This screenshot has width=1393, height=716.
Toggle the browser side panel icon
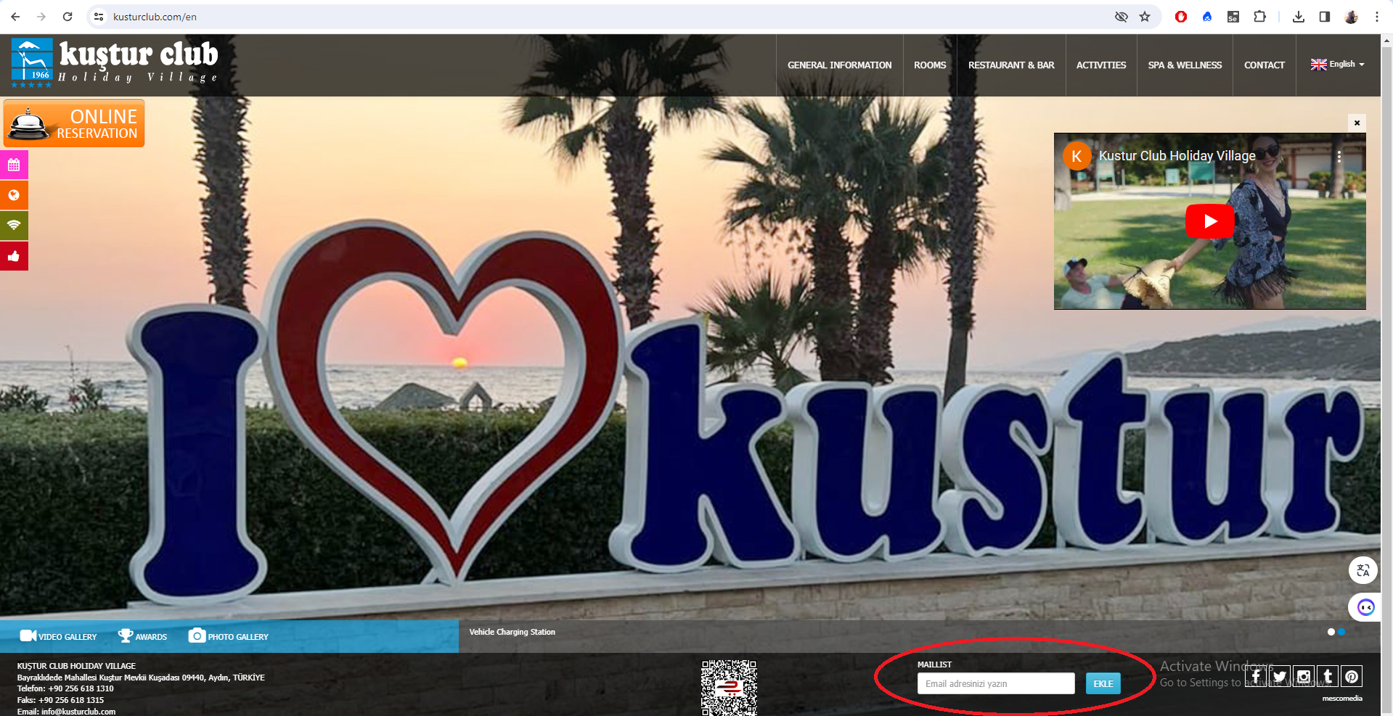[1325, 17]
